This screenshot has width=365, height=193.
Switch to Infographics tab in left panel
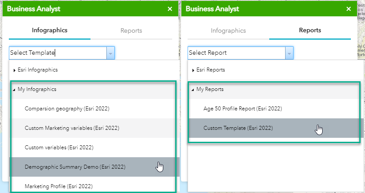click(x=49, y=30)
